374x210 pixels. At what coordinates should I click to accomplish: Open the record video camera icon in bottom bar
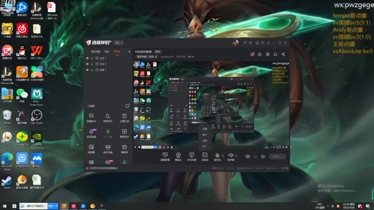pyautogui.click(x=248, y=156)
